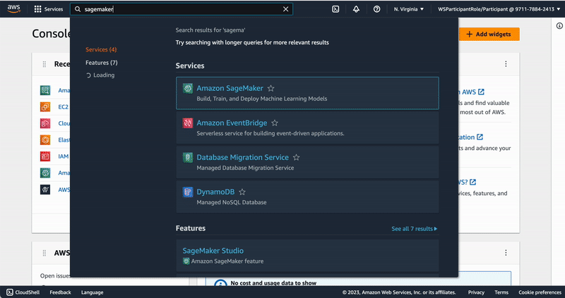
Task: Open the help question mark icon
Action: click(376, 9)
